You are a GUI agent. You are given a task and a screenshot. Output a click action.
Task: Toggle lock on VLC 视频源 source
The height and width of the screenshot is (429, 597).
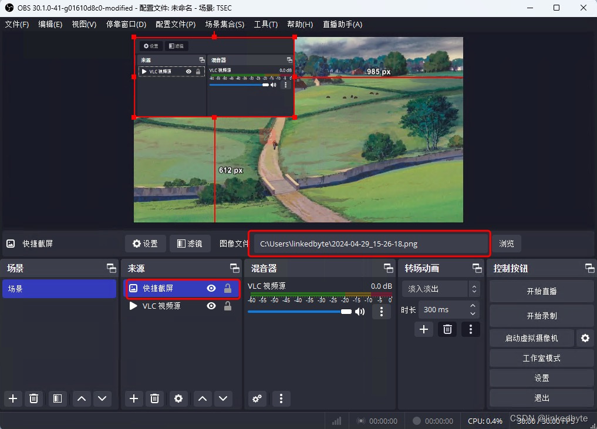(x=228, y=306)
